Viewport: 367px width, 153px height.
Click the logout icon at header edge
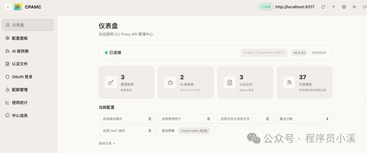pyautogui.click(x=364, y=7)
